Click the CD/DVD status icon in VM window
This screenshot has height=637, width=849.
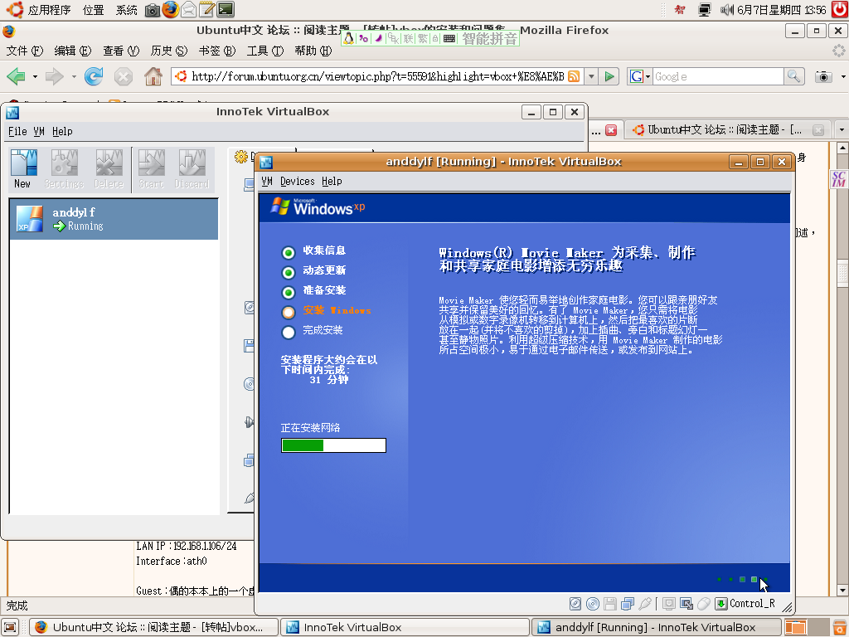593,604
